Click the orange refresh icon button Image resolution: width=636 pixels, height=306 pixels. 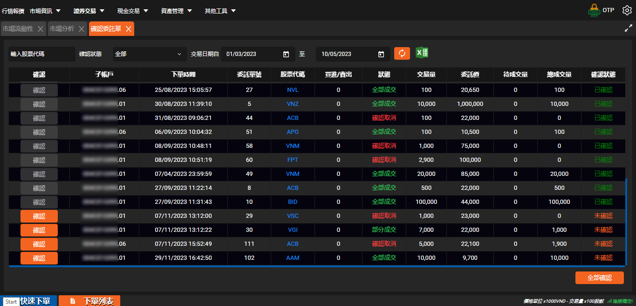402,53
